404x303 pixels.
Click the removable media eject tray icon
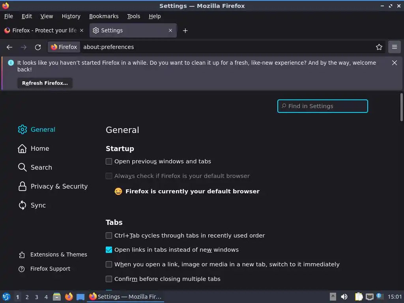[333, 297]
